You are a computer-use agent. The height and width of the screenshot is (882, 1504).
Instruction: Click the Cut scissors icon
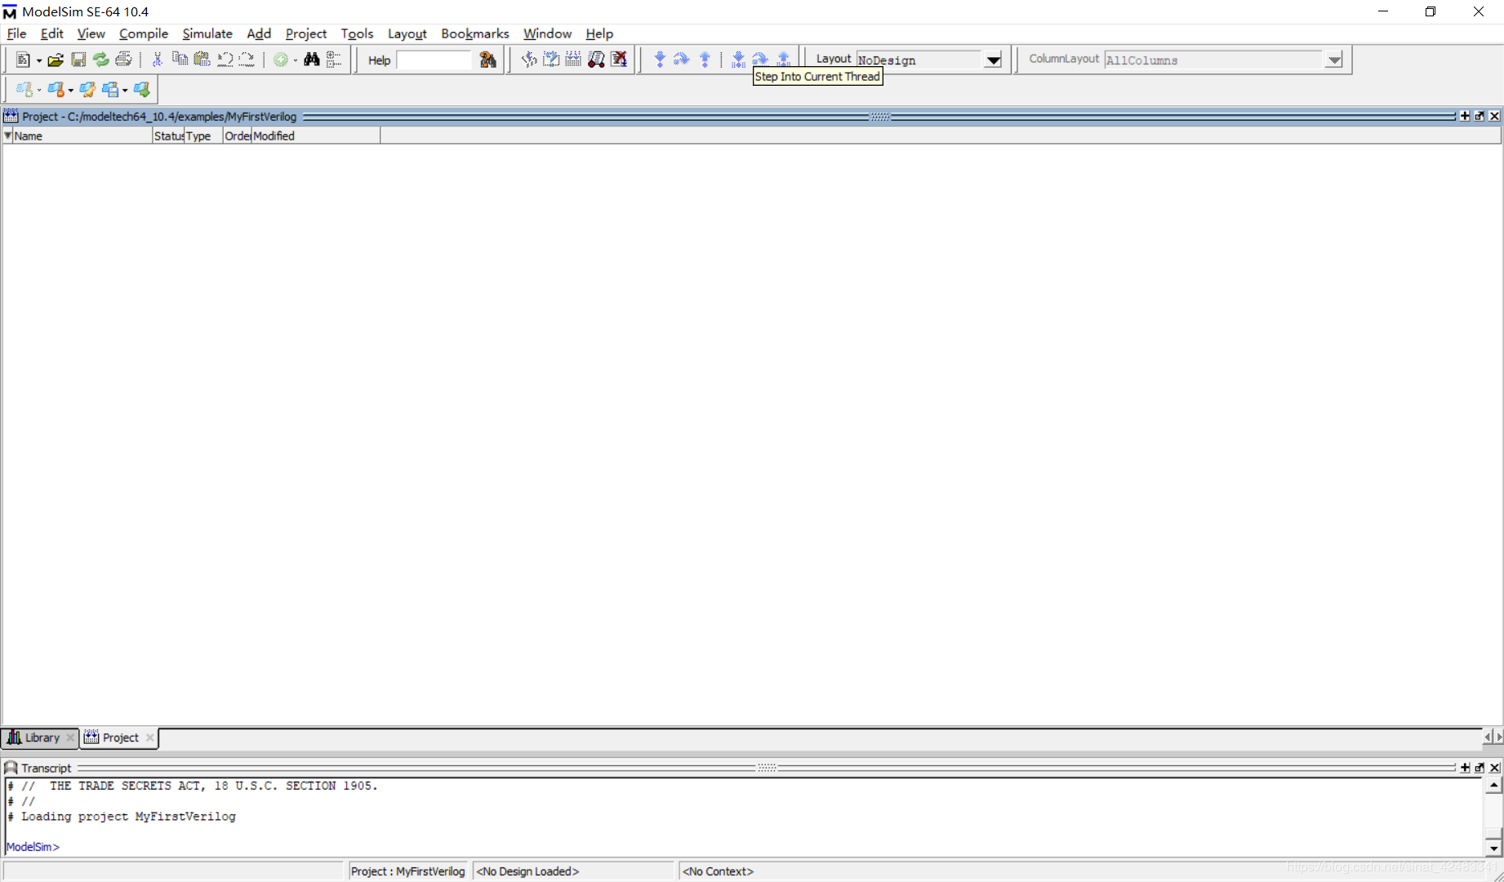click(158, 60)
